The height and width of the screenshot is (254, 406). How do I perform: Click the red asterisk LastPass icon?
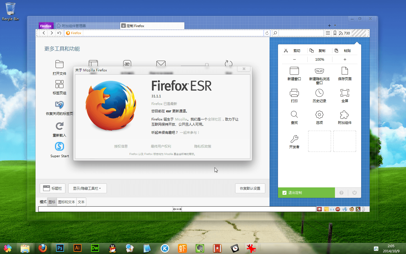[319, 209]
